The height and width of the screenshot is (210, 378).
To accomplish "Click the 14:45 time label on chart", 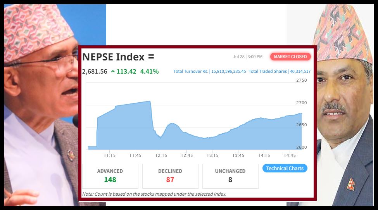I will 290,155.
